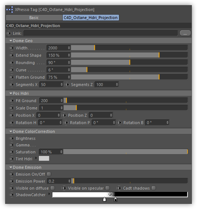Click the Segments X value field
The height and width of the screenshot is (209, 197).
[x=51, y=85]
